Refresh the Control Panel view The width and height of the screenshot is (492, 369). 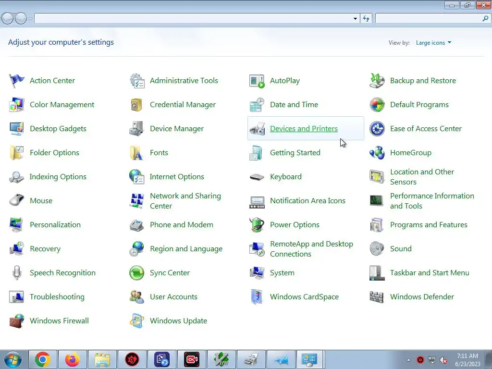(x=366, y=19)
